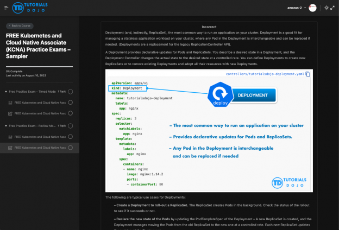Viewport: 339px width, 230px height.
Task: Click quiz edit icon in highlighted row
Action: point(10,148)
